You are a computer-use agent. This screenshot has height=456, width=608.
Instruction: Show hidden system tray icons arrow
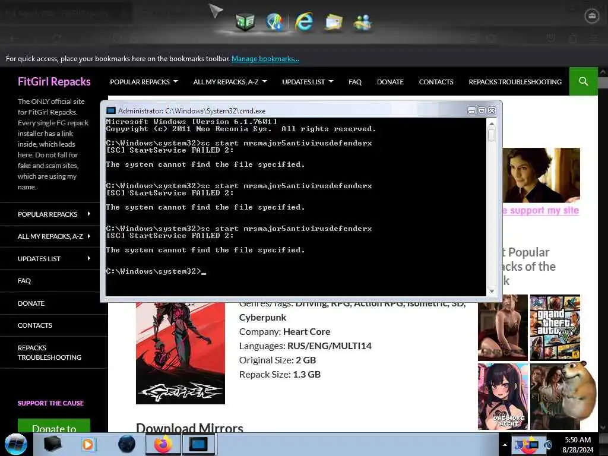point(505,445)
